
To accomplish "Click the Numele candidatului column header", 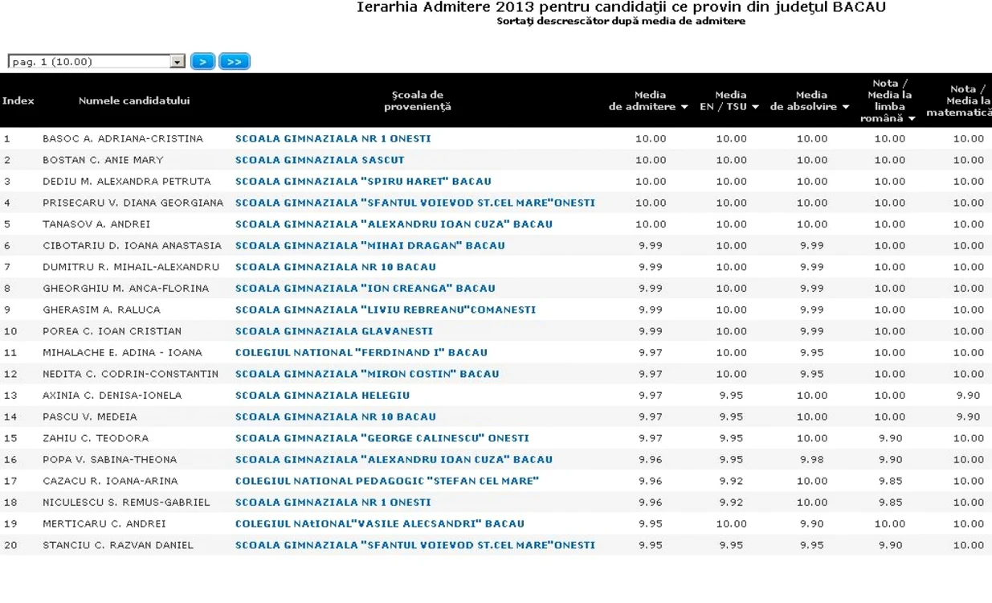I will pyautogui.click(x=134, y=100).
